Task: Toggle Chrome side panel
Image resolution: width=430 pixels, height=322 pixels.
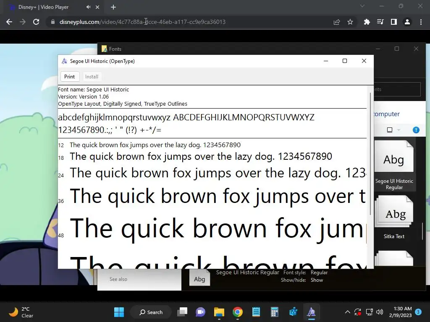Action: pyautogui.click(x=394, y=22)
